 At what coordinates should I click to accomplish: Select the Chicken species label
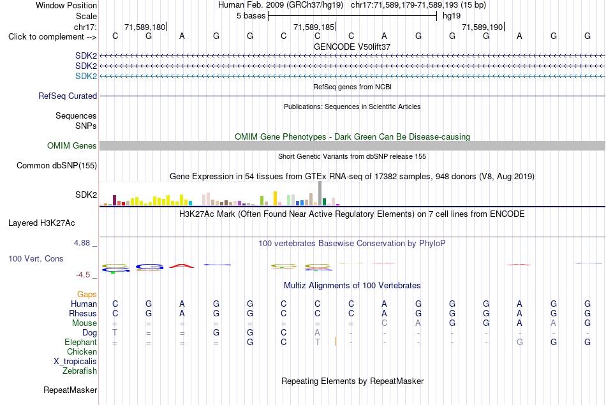click(82, 351)
